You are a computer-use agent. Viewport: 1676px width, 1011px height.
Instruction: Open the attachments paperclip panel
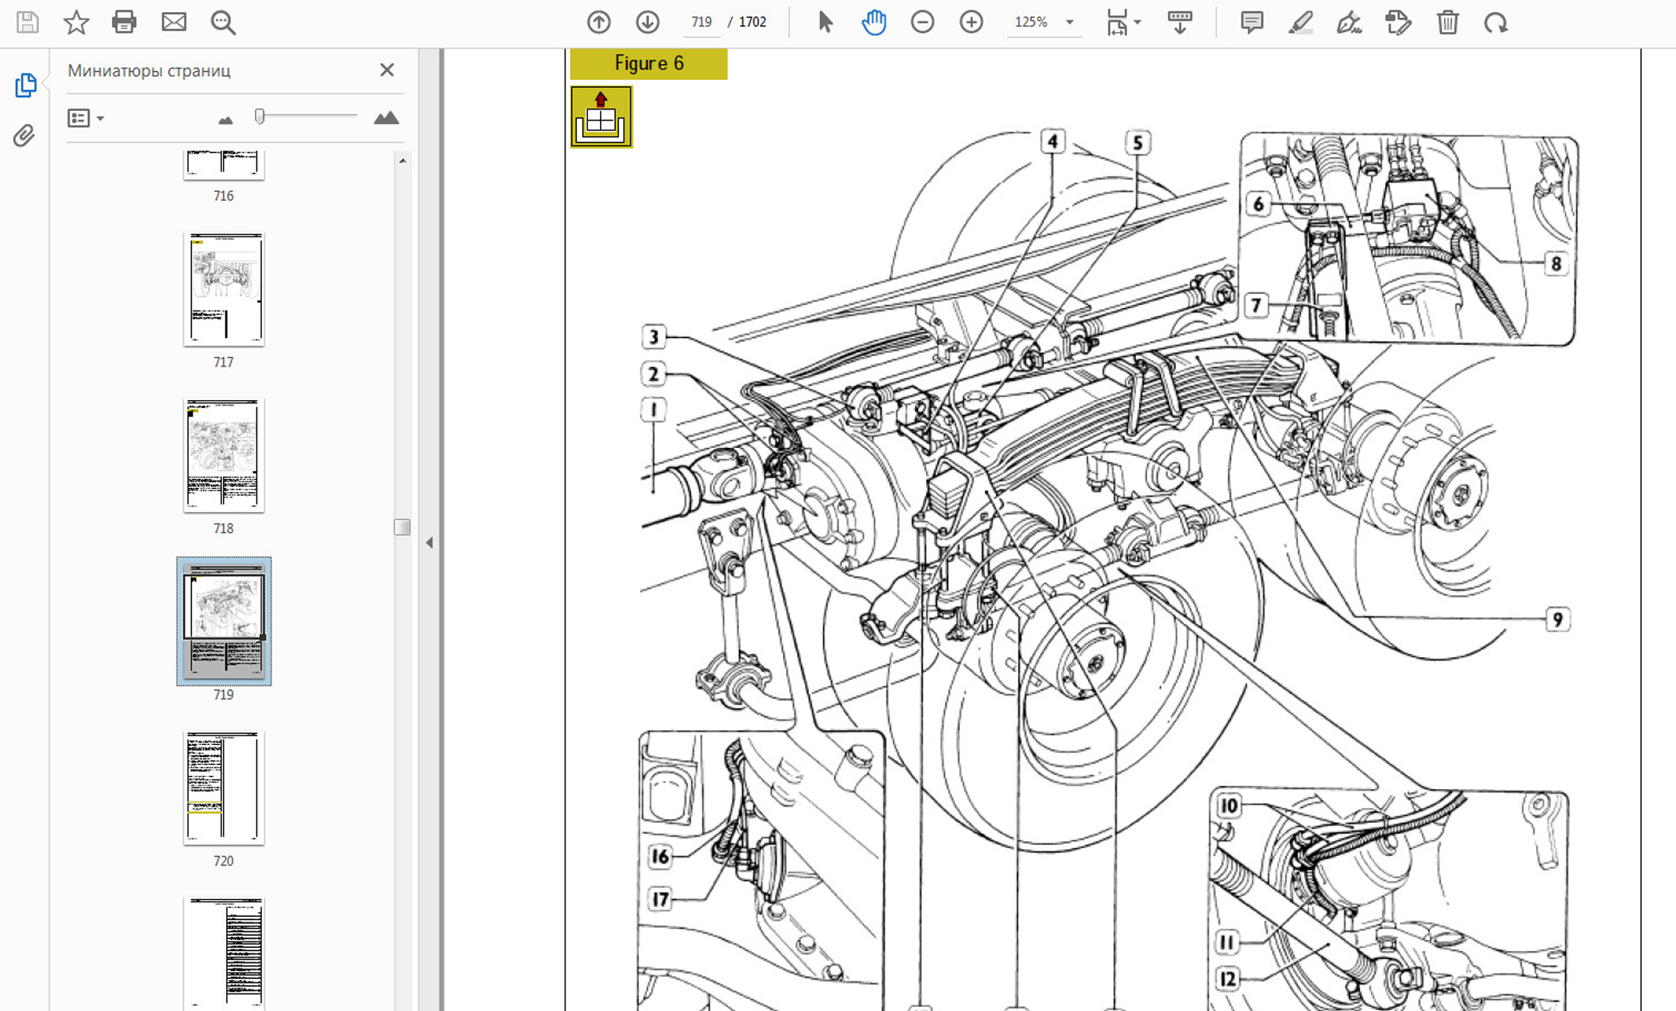[25, 135]
